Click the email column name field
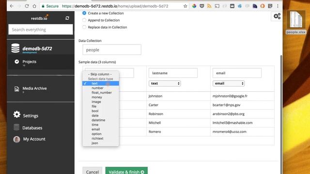This screenshot has width=310, height=174. tap(237, 73)
